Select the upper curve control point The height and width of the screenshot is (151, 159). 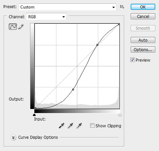pos(97,45)
